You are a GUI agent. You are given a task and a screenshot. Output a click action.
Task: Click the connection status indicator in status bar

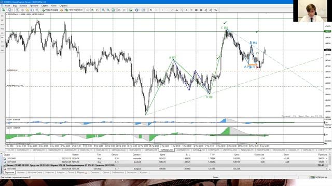[x=319, y=177]
